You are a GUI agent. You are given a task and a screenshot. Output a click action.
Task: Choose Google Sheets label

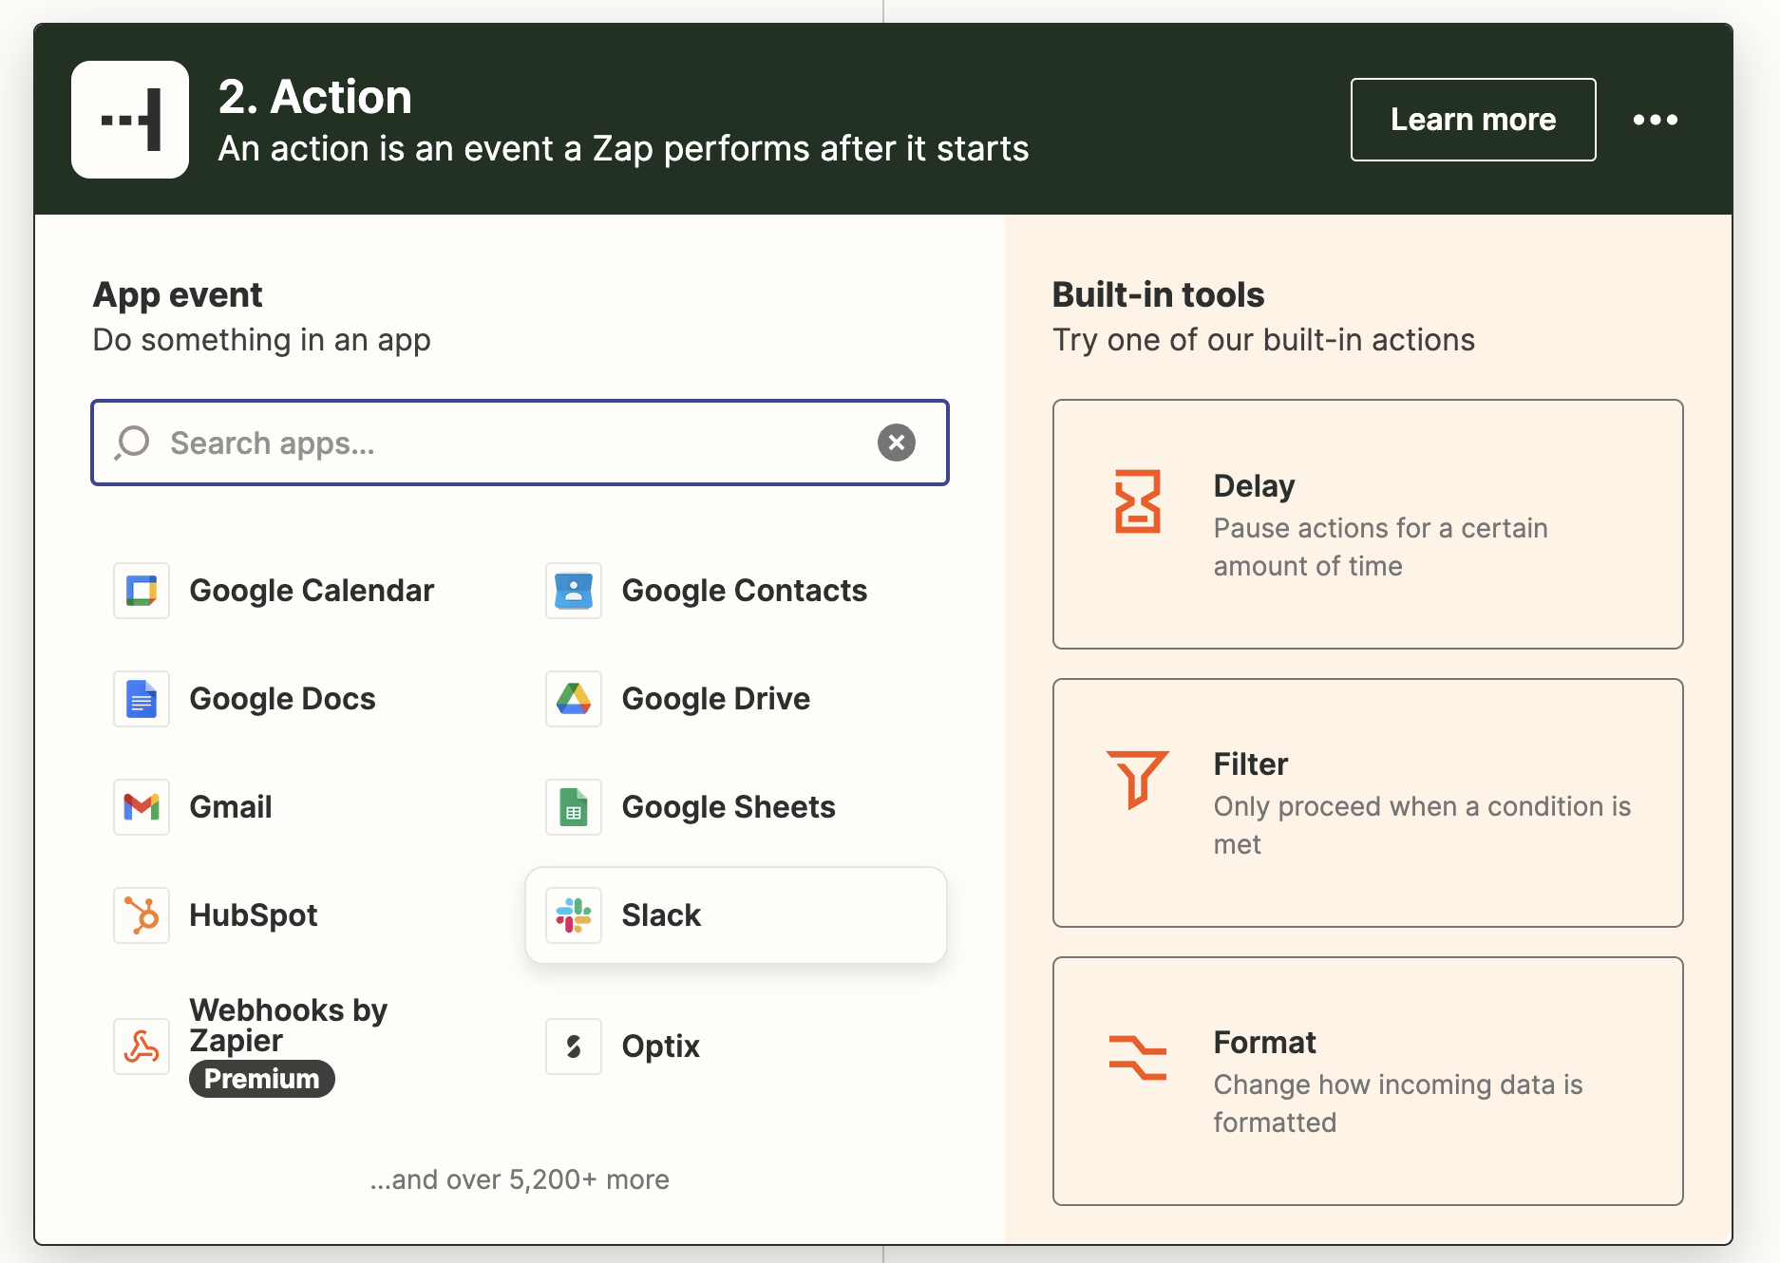pyautogui.click(x=729, y=807)
